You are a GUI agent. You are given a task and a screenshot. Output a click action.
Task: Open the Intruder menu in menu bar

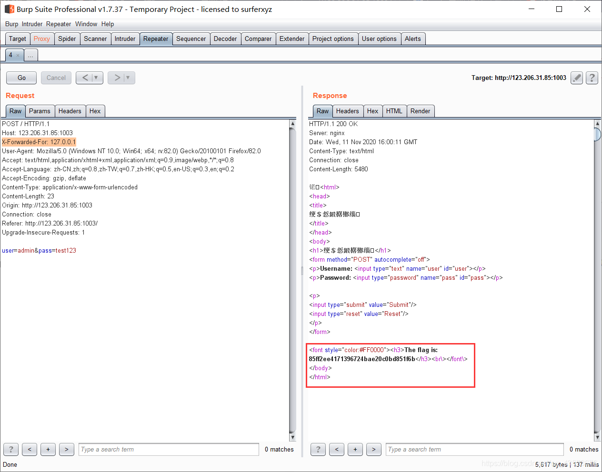click(x=32, y=24)
